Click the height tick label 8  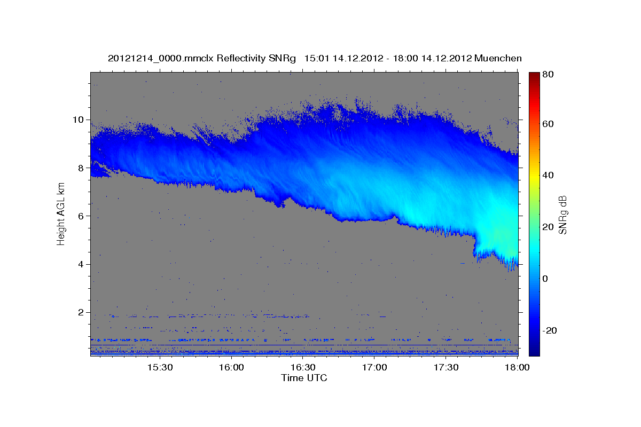coord(82,168)
